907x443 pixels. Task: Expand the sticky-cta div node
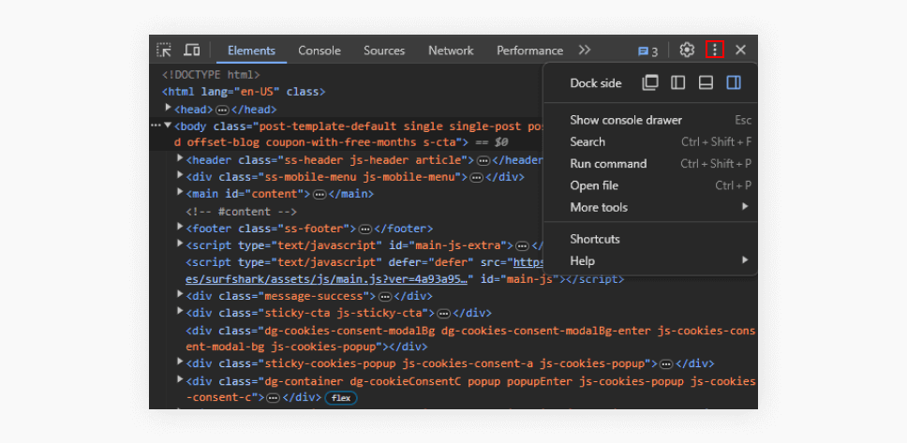180,312
